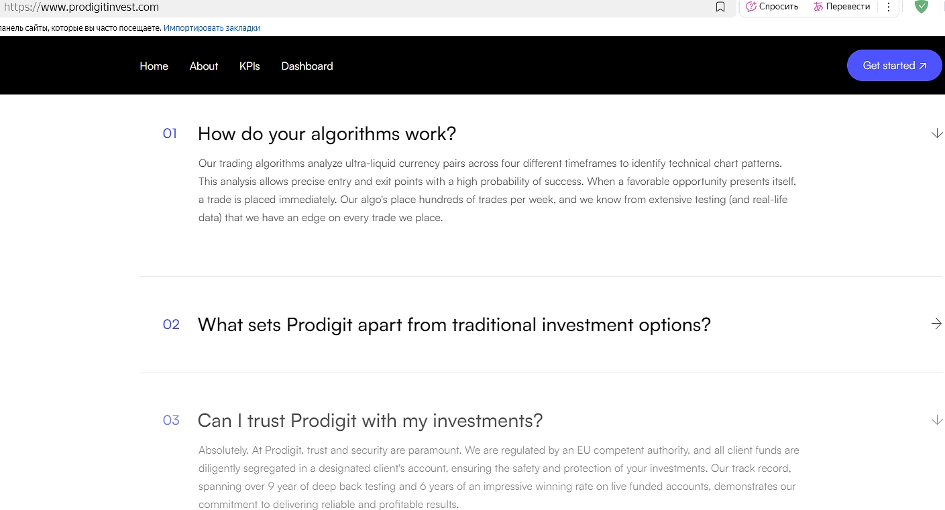Screen dimensions: 945x510
Task: Click the 'How do your algorithms work?' heading
Action: coord(327,134)
